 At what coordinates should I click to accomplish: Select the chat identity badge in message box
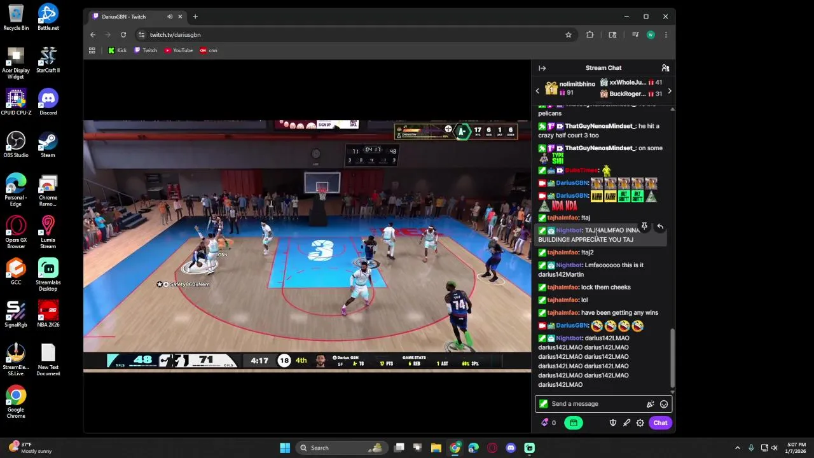[x=543, y=404]
